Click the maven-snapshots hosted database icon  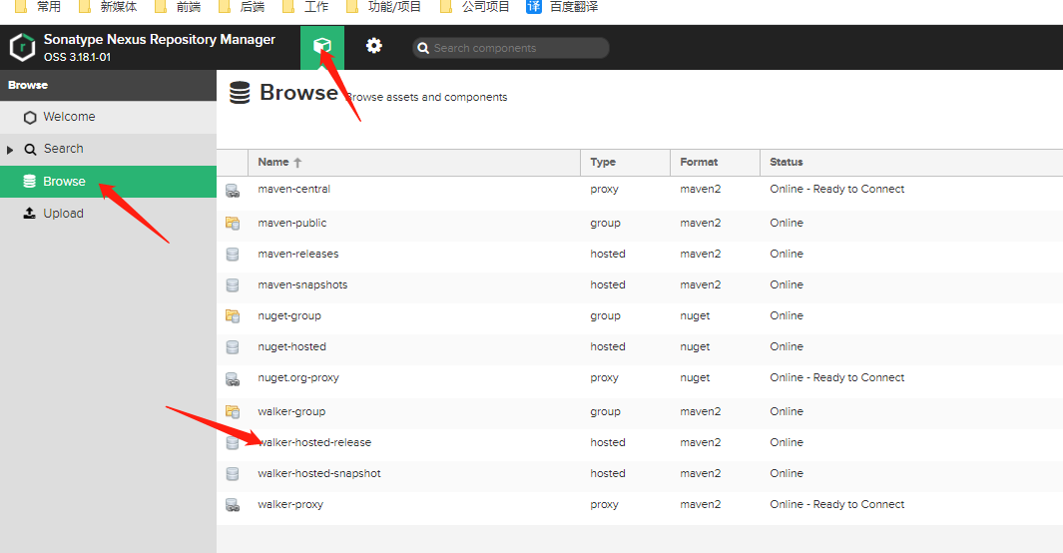233,285
